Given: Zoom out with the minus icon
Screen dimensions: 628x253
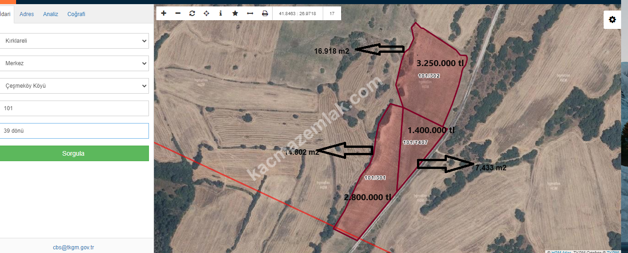Looking at the screenshot, I should [x=178, y=13].
